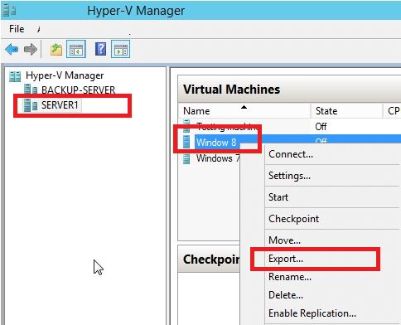The image size is (401, 325).
Task: Click the Windows 7 VM icon
Action: pyautogui.click(x=186, y=159)
